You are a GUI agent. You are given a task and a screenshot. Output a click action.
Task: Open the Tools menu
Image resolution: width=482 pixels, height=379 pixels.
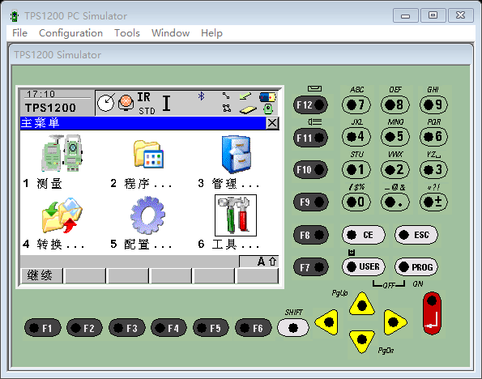click(127, 33)
